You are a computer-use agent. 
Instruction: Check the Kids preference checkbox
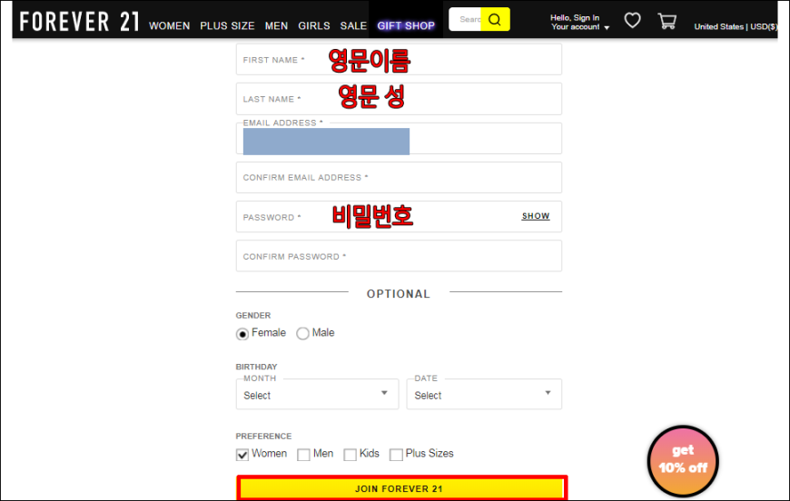(x=350, y=455)
